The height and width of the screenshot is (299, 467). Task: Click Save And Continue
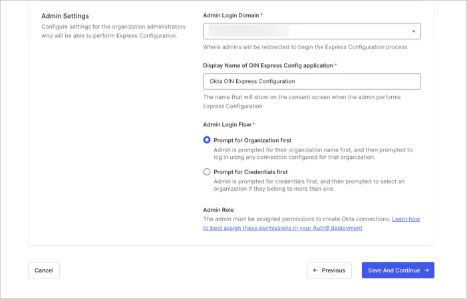(x=398, y=270)
